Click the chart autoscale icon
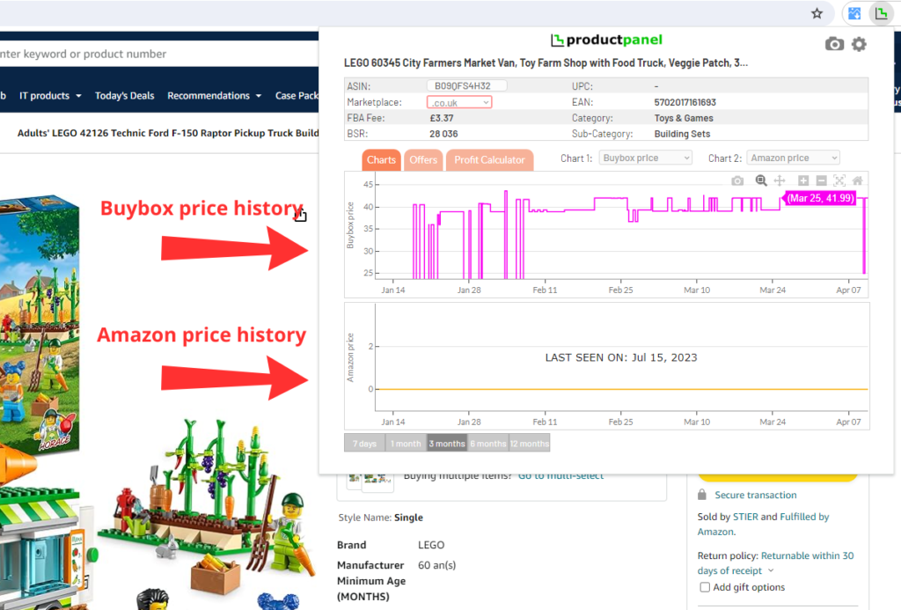Viewport: 901px width, 610px height. 839,180
